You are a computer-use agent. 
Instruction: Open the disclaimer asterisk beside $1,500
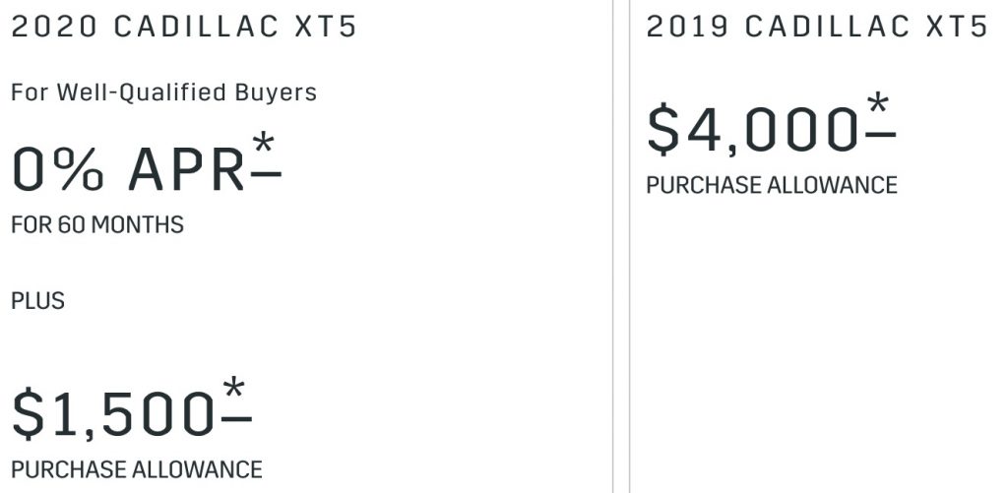pos(234,389)
